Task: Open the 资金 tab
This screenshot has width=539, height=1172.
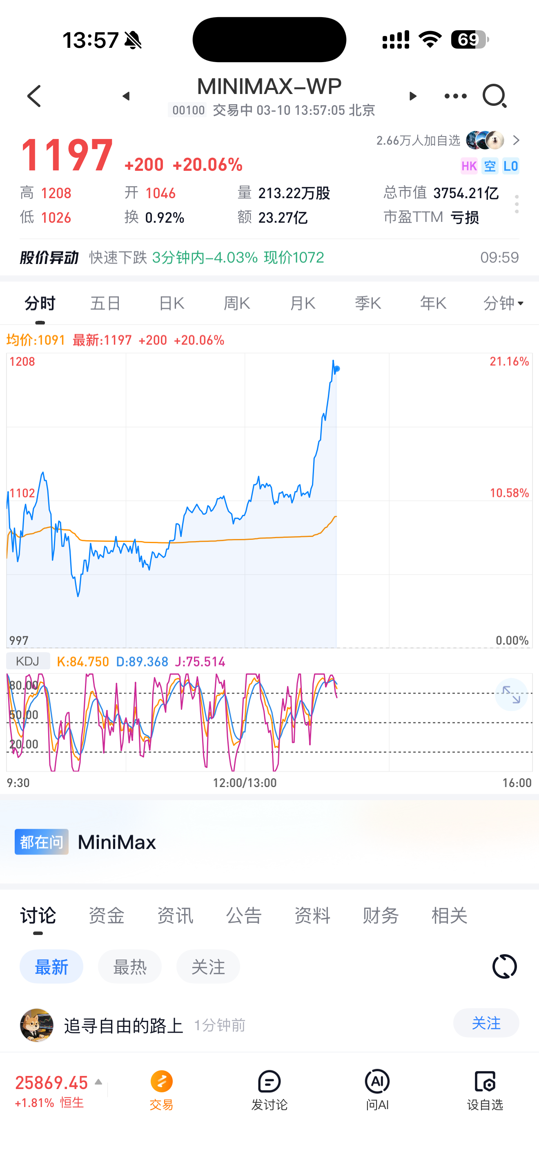Action: [x=106, y=915]
